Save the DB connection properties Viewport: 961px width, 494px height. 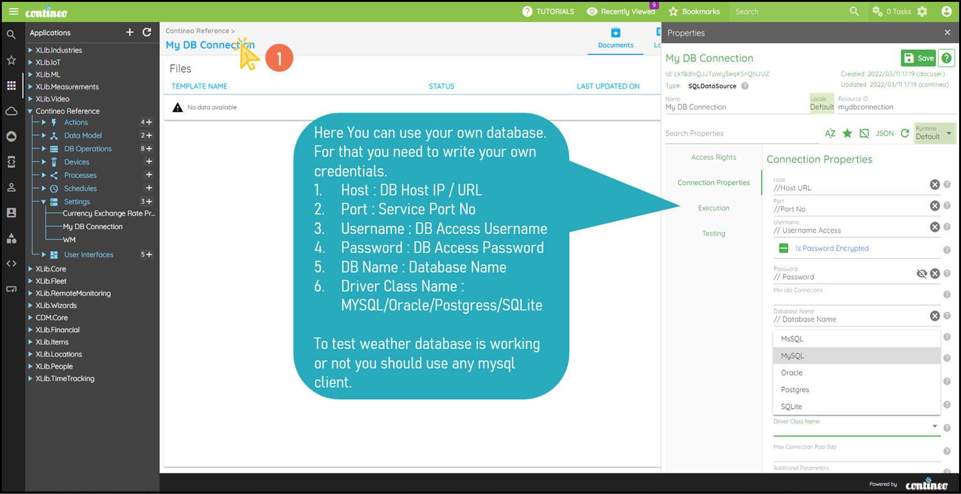point(918,58)
